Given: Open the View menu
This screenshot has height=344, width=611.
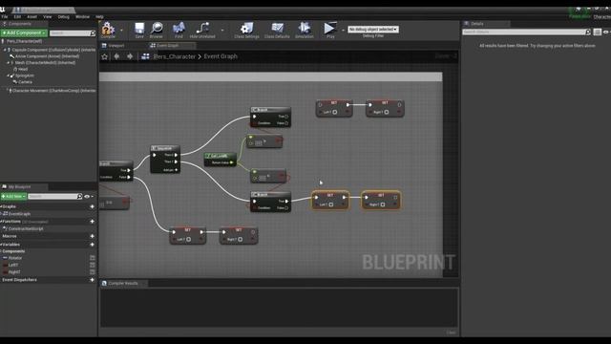Looking at the screenshot, I should tap(48, 17).
